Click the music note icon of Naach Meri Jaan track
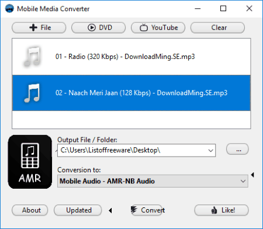This screenshot has width=263, height=229. pyautogui.click(x=32, y=93)
